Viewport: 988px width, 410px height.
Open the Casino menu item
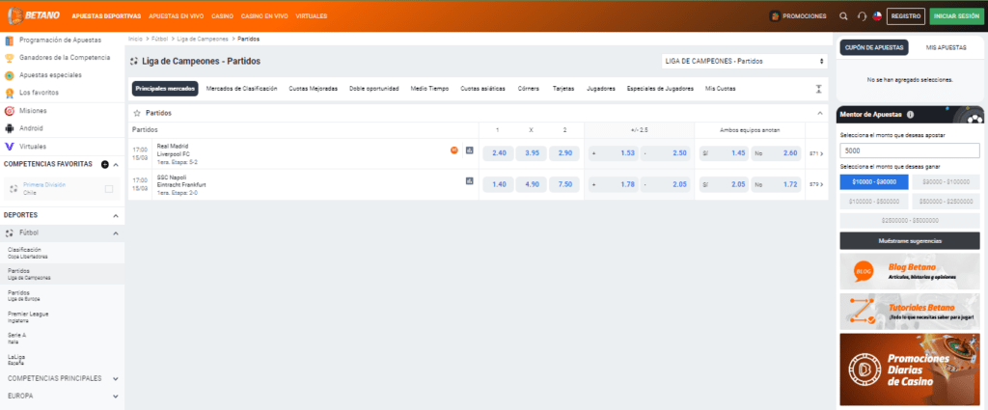[223, 16]
